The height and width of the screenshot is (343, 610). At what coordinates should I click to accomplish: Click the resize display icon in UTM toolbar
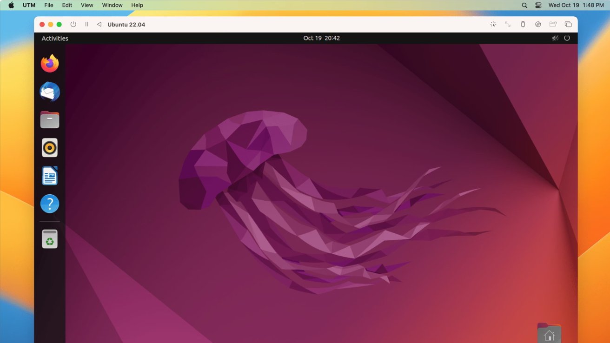pyautogui.click(x=507, y=24)
